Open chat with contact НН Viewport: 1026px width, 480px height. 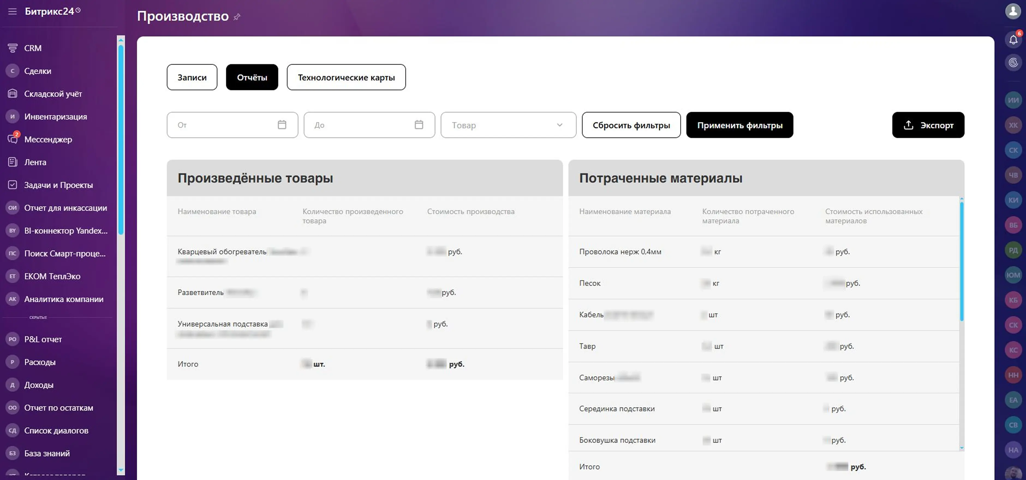[1013, 375]
